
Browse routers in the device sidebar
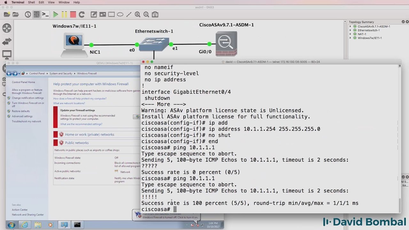click(x=7, y=28)
